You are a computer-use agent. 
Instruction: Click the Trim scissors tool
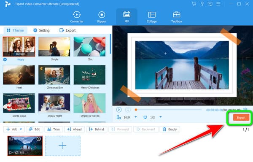point(54,129)
